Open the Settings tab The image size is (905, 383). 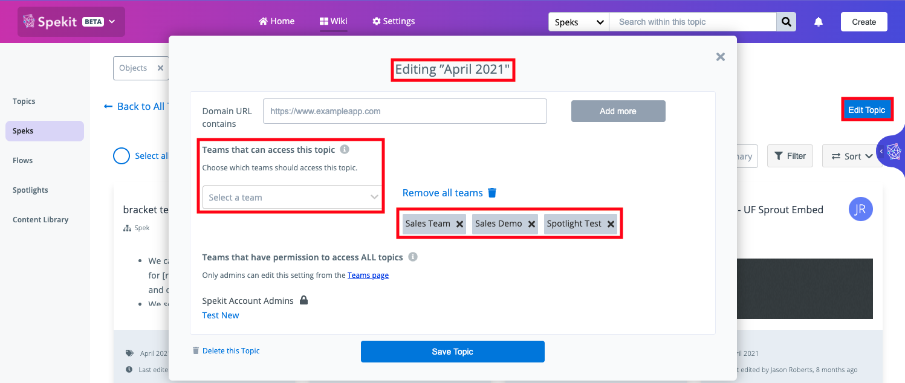pyautogui.click(x=394, y=21)
